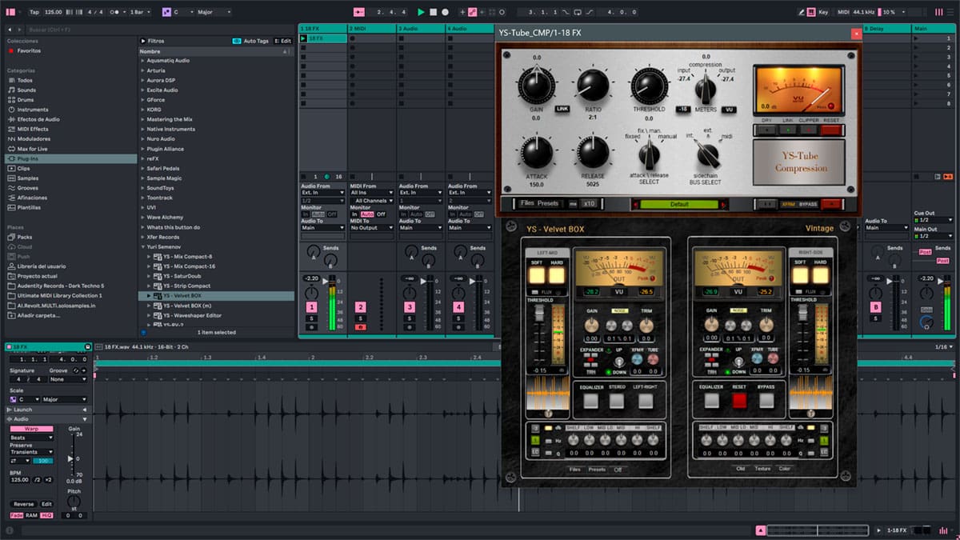Open the Cloud place in the browser
Screen dimensions: 960x540
point(25,246)
